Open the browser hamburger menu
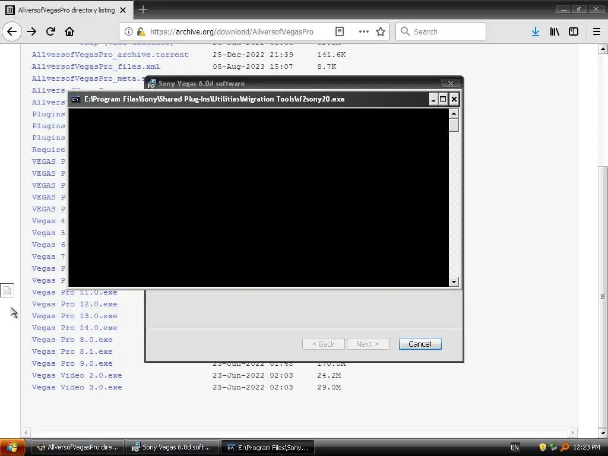This screenshot has width=608, height=456. [596, 31]
